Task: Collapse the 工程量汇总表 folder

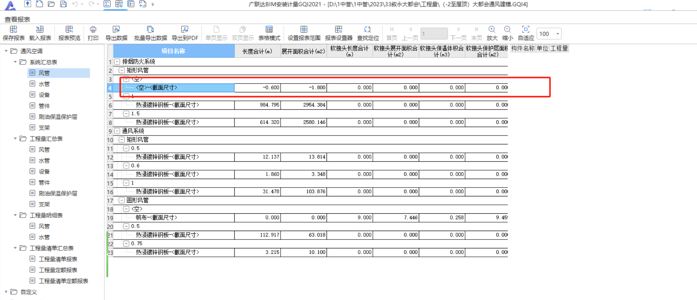Action: click(x=15, y=139)
